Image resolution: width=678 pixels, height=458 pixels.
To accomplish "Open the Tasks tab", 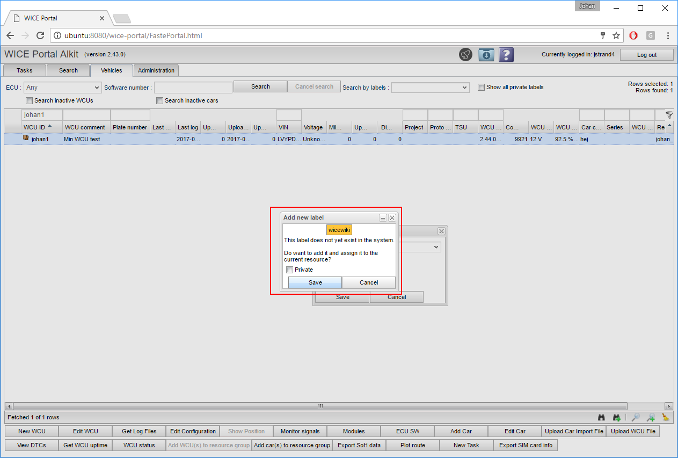I will 24,70.
